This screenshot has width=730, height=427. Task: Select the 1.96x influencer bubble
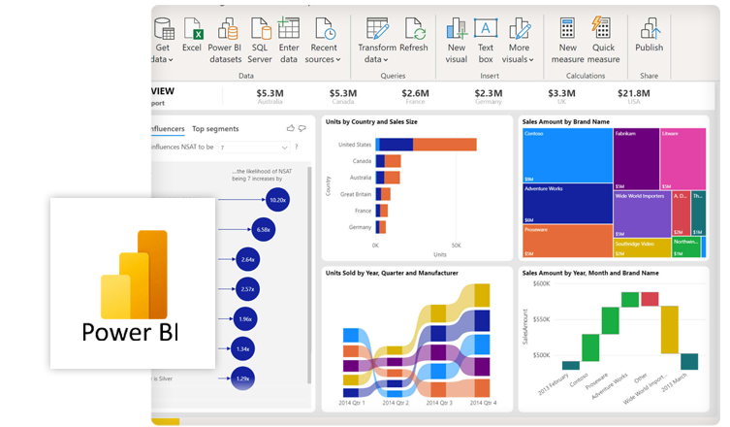(x=245, y=319)
